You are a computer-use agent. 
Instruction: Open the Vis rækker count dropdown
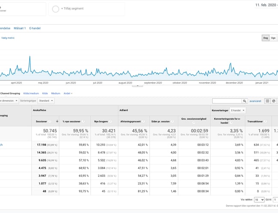coord(259,199)
